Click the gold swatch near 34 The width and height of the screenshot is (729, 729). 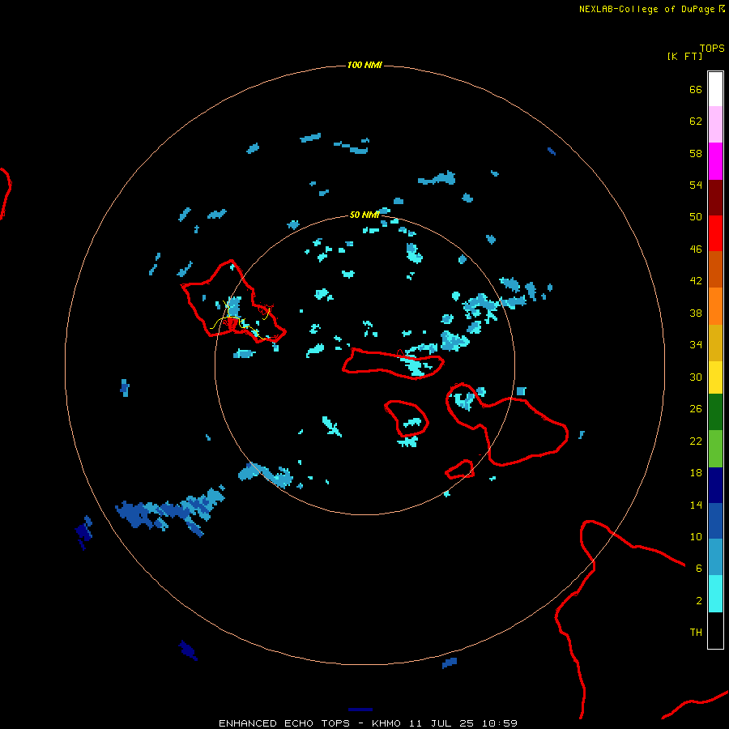715,343
